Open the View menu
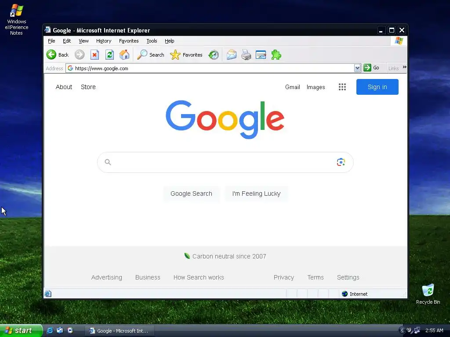This screenshot has width=450, height=337. pyautogui.click(x=83, y=41)
